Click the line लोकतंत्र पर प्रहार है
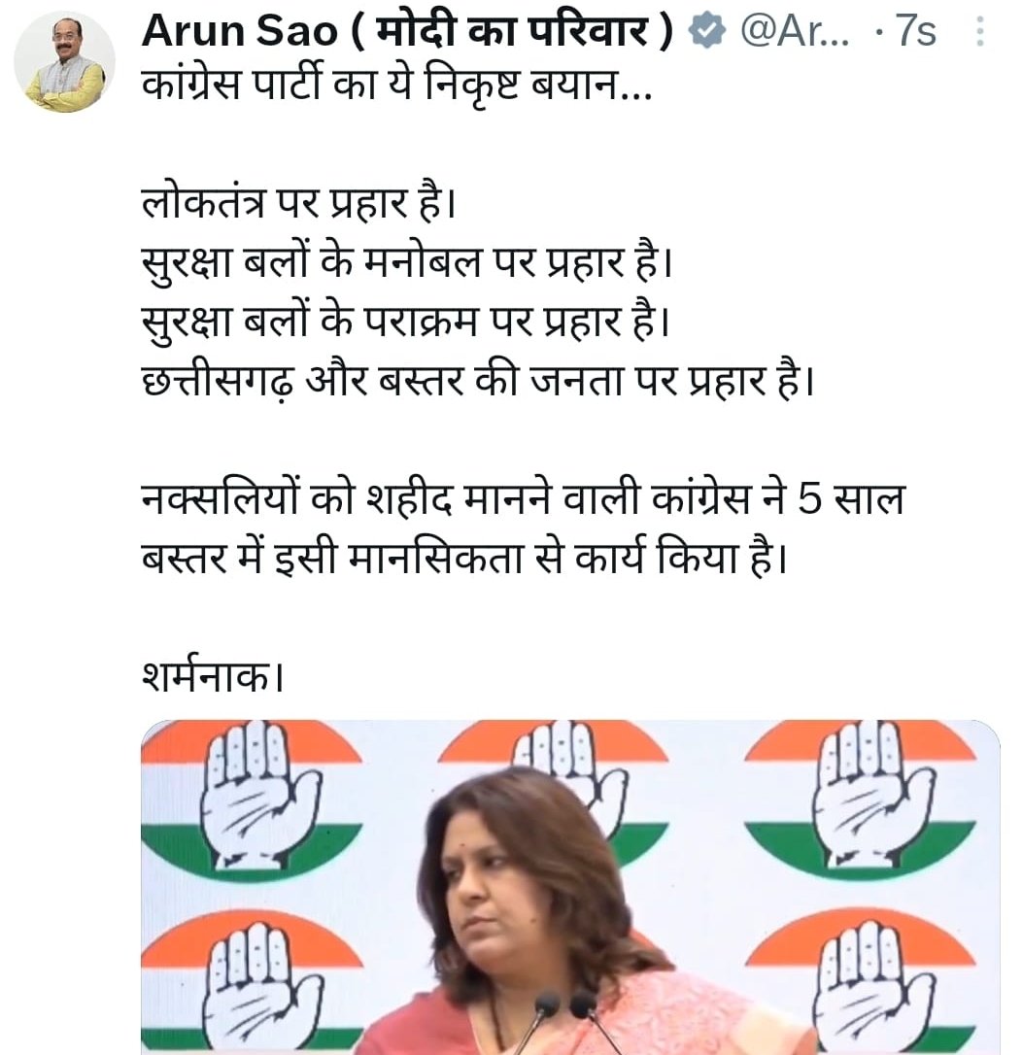1023x1055 pixels. pos(299,203)
